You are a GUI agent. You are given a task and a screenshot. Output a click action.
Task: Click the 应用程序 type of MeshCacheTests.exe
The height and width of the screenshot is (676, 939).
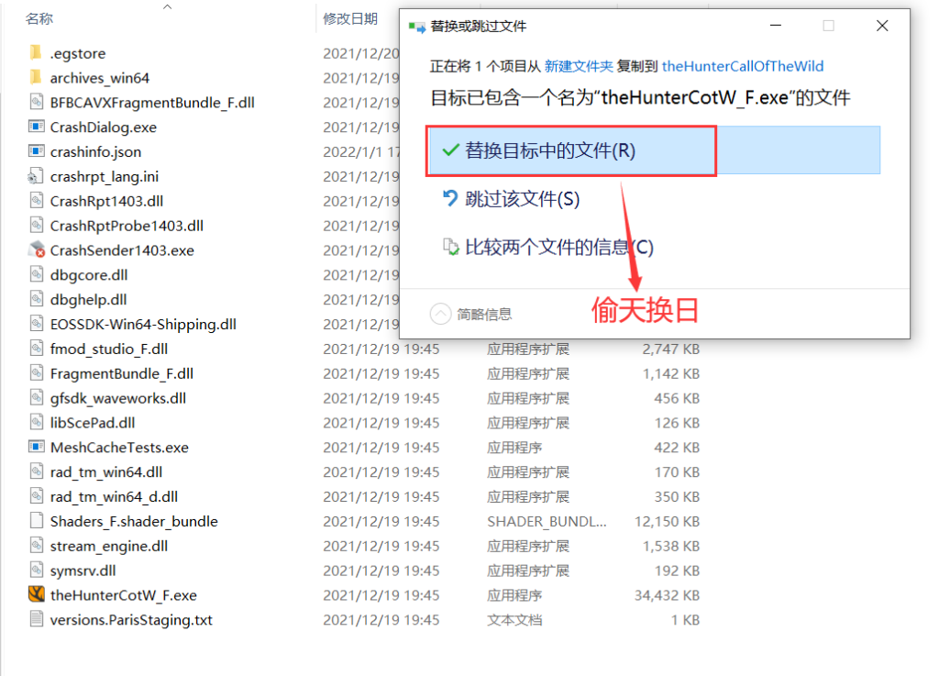[514, 448]
